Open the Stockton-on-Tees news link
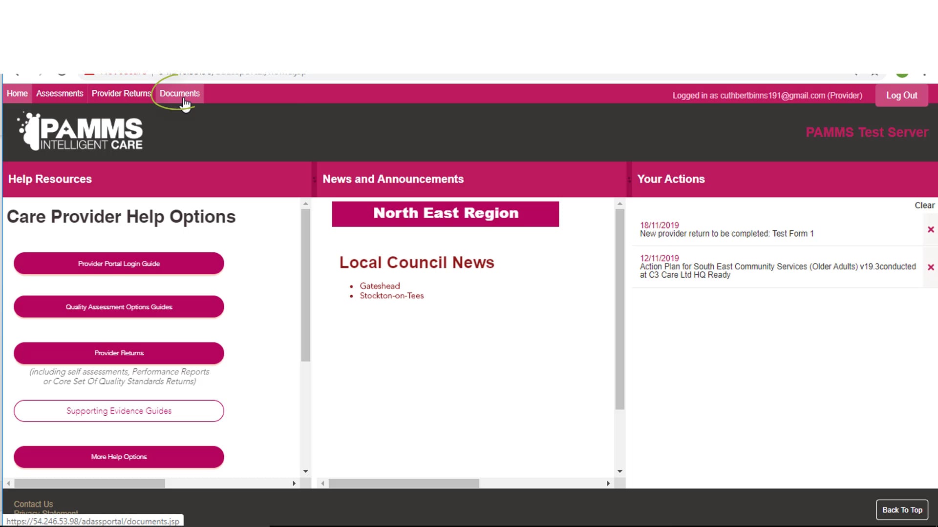This screenshot has height=527, width=938. click(x=392, y=296)
